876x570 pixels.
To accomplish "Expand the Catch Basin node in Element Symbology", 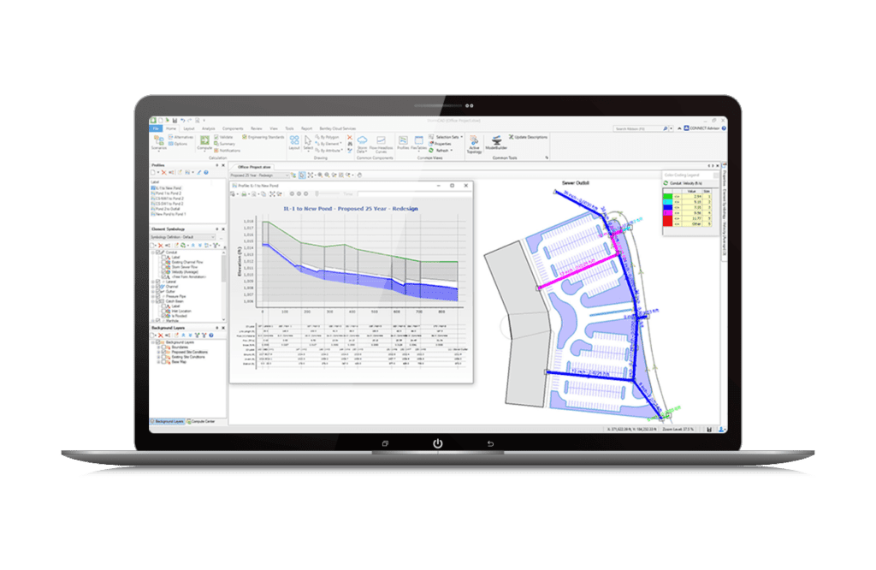I will [x=152, y=300].
